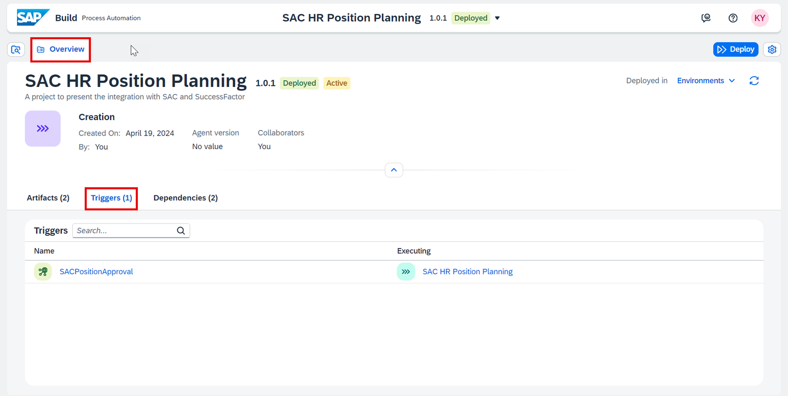Click the SAC HR Position Planning process icon
The width and height of the screenshot is (788, 396).
click(406, 271)
